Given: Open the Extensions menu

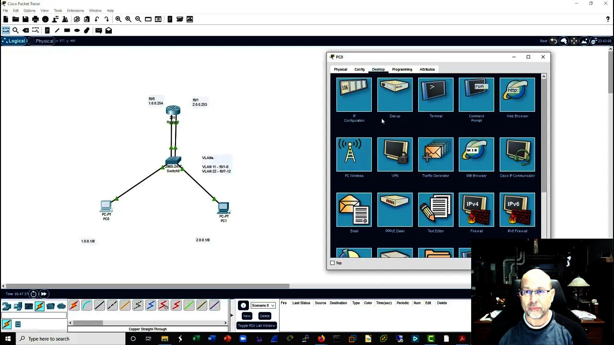Looking at the screenshot, I should (75, 11).
